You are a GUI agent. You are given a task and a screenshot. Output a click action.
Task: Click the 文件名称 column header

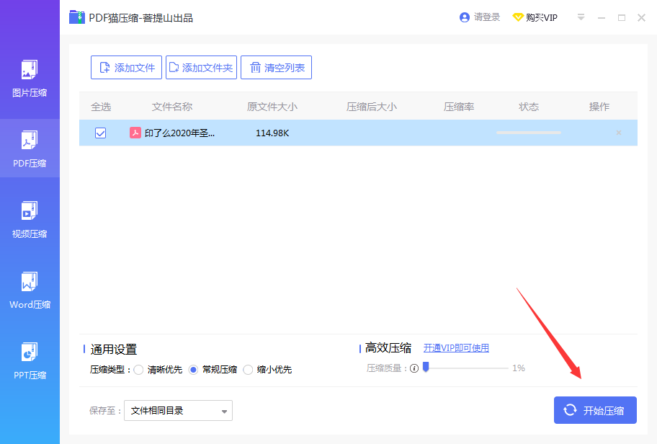(x=171, y=107)
